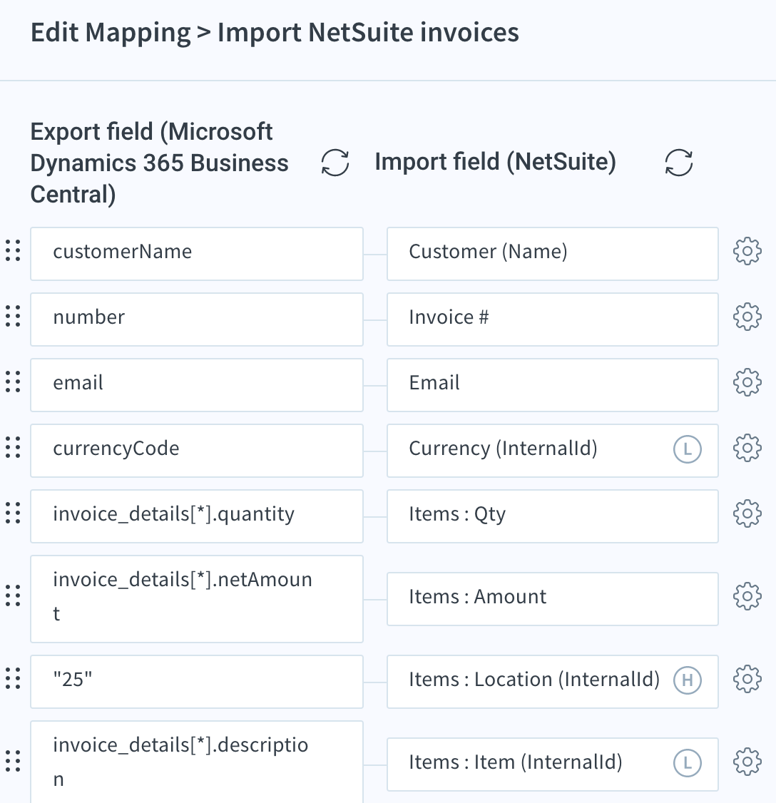Focus the invoice_details[*].description export field
Screen dimensions: 776x803
click(197, 762)
